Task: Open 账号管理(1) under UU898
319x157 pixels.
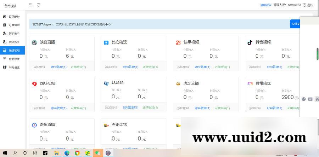Action: pos(130,107)
